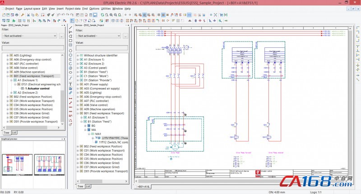
Task: Select the Hyperlink insert tool
Action: coord(70,93)
